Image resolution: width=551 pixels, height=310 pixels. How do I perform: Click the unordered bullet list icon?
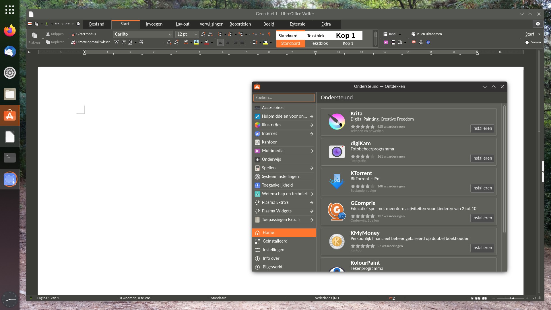[220, 34]
